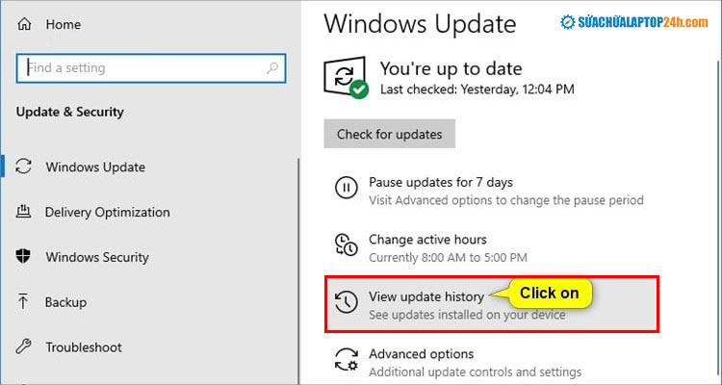722x385 pixels.
Task: Click the Windows Update sync icon in sidebar
Action: (24, 167)
